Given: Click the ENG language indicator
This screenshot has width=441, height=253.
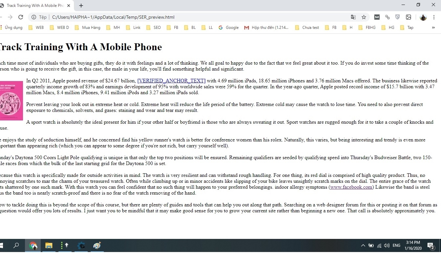Looking at the screenshot, I should 396,245.
